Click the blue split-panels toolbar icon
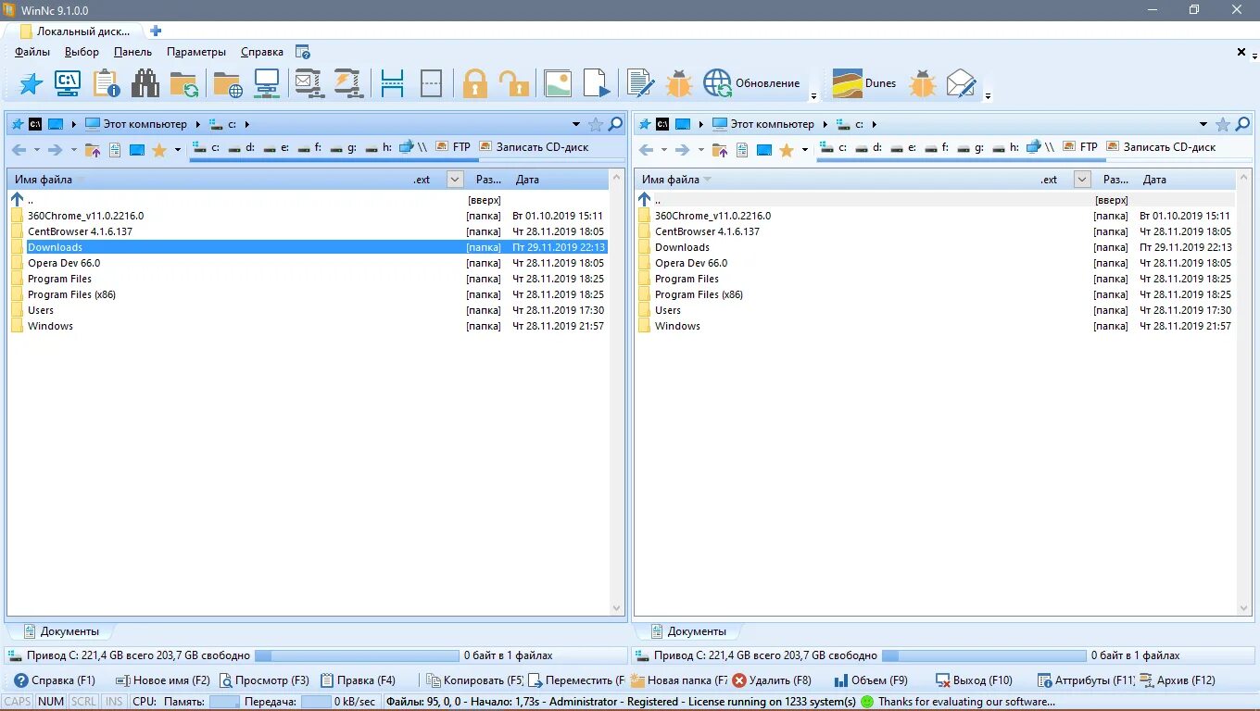The image size is (1260, 711). (x=393, y=83)
